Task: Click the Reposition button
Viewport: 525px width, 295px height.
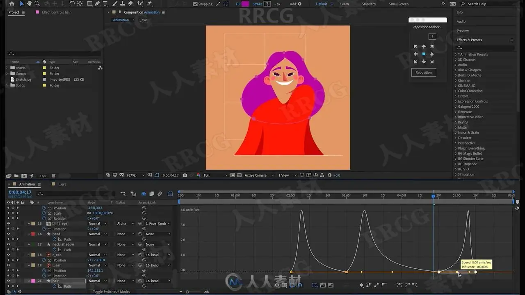Action: (x=424, y=73)
